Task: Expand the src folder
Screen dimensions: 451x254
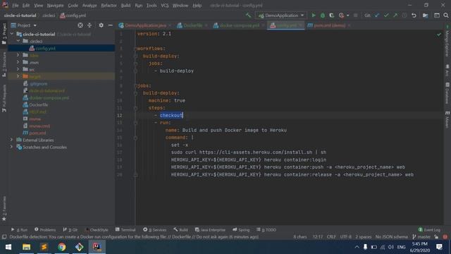Action: pos(18,69)
